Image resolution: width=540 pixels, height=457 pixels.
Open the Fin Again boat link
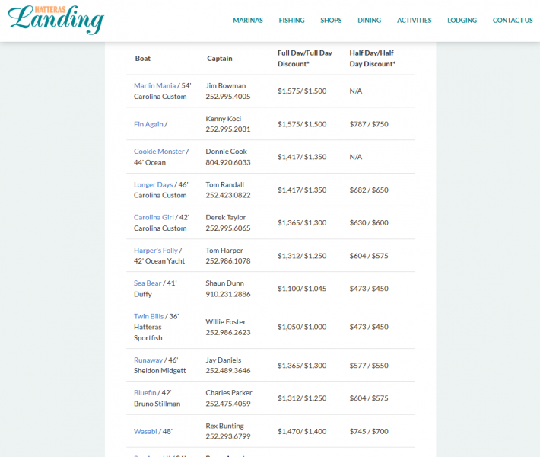tap(148, 124)
